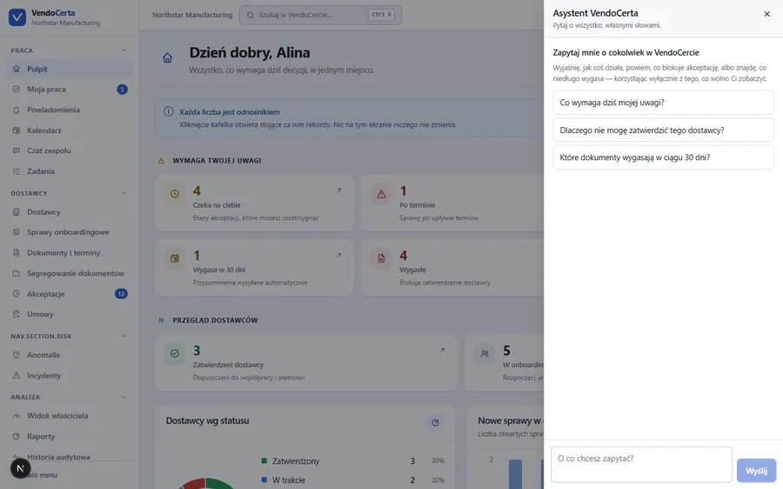Open Powiadomienia from the sidebar
The width and height of the screenshot is (783, 489).
click(x=70, y=110)
